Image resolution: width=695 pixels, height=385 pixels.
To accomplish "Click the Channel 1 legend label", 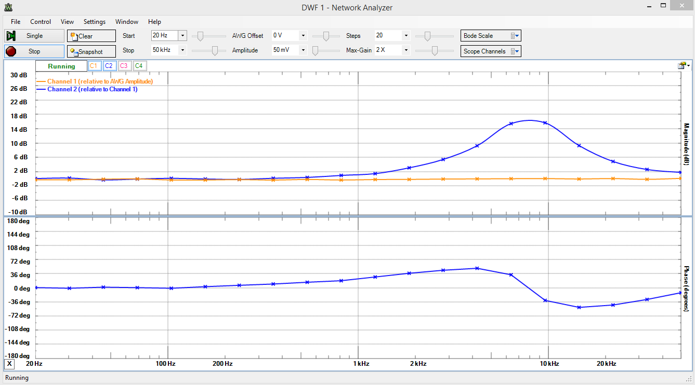I will [100, 81].
